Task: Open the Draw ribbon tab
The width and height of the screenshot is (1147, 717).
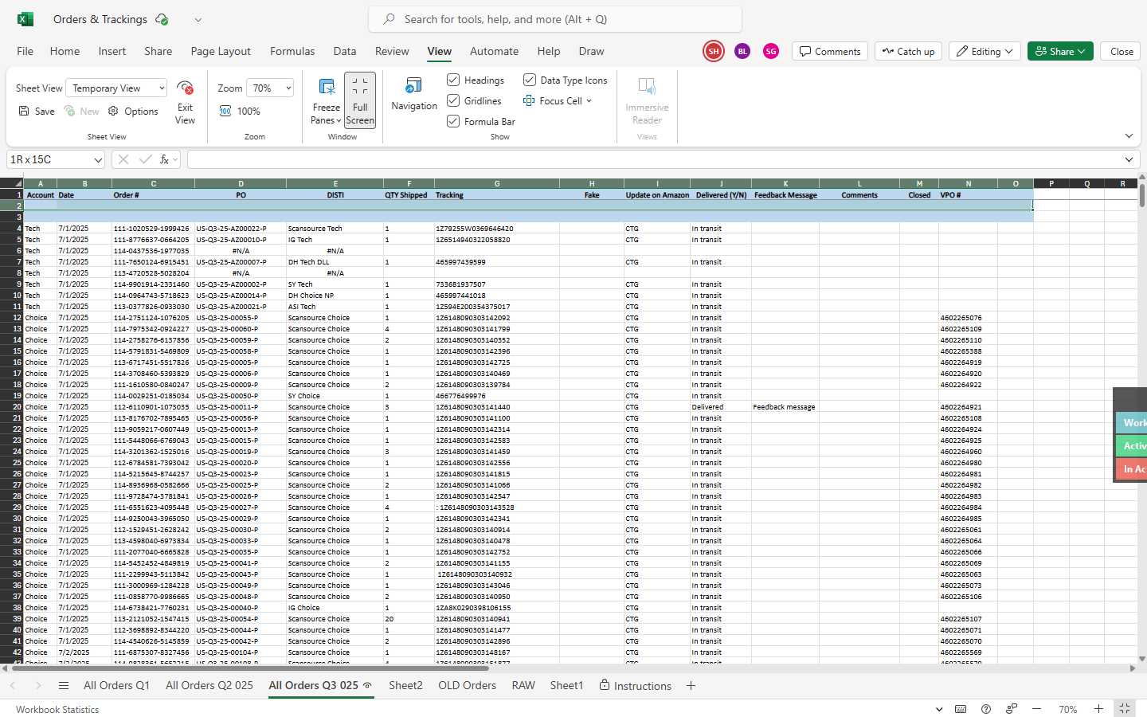Action: coord(591,51)
